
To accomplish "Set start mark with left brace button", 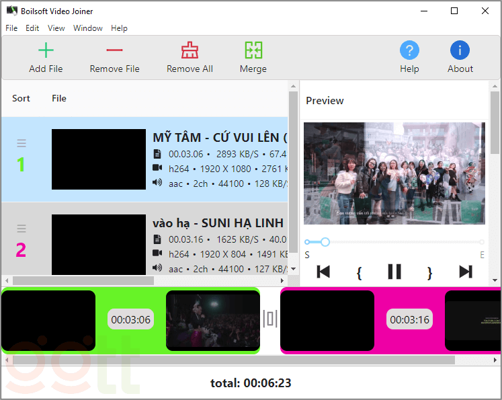I will 359,272.
